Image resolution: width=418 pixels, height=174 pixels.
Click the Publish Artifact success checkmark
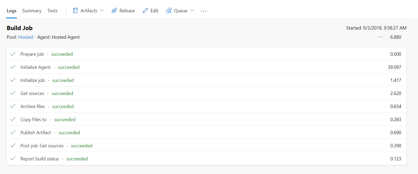(x=13, y=133)
